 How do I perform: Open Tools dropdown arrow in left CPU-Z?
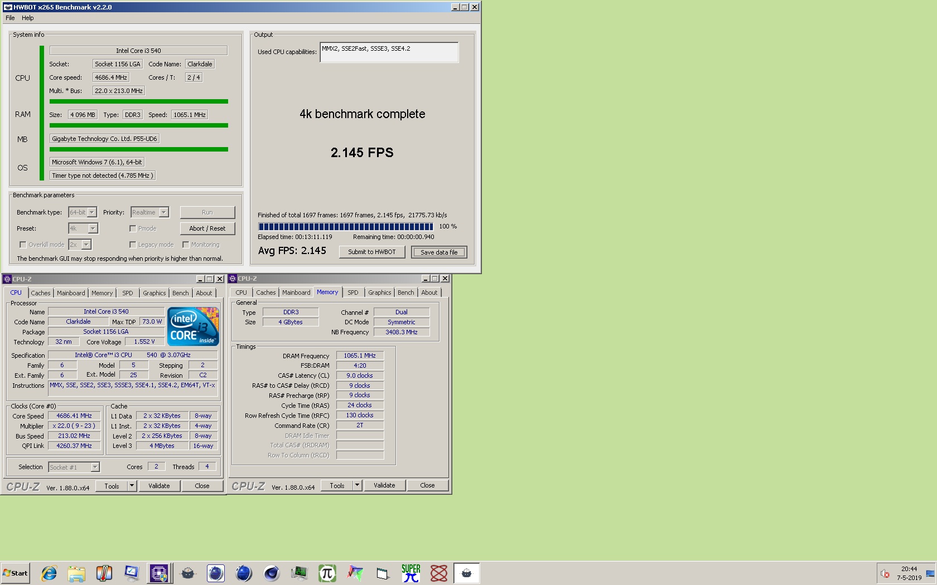click(132, 486)
